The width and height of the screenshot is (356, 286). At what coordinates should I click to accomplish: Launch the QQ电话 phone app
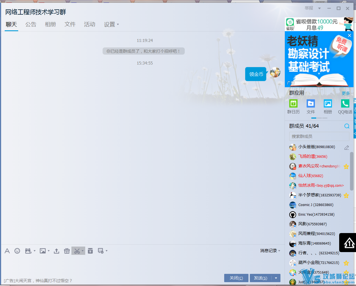coord(345,104)
